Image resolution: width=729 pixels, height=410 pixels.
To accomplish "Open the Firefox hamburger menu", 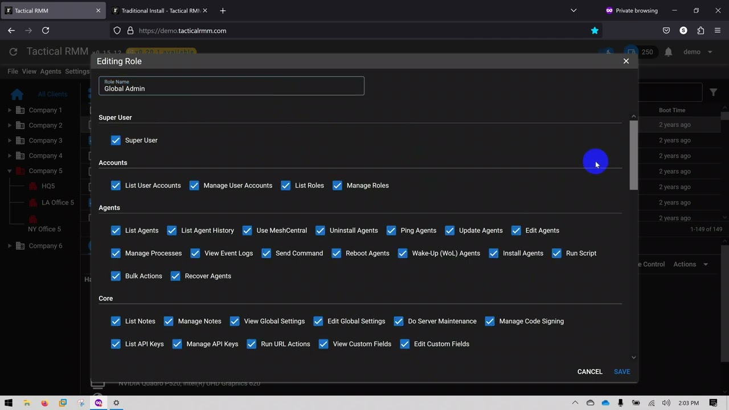I will (718, 31).
